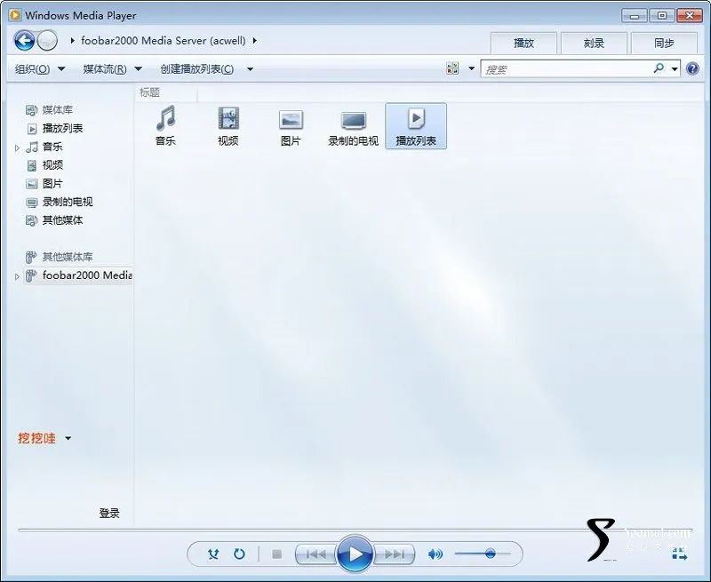Switch to Now Playing mode icon
This screenshot has height=582, width=711.
680,554
